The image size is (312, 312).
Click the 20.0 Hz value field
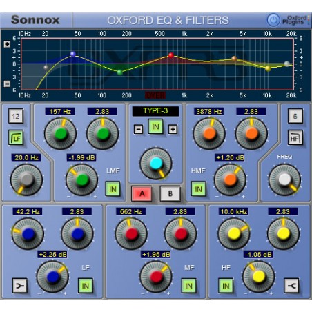(26, 157)
